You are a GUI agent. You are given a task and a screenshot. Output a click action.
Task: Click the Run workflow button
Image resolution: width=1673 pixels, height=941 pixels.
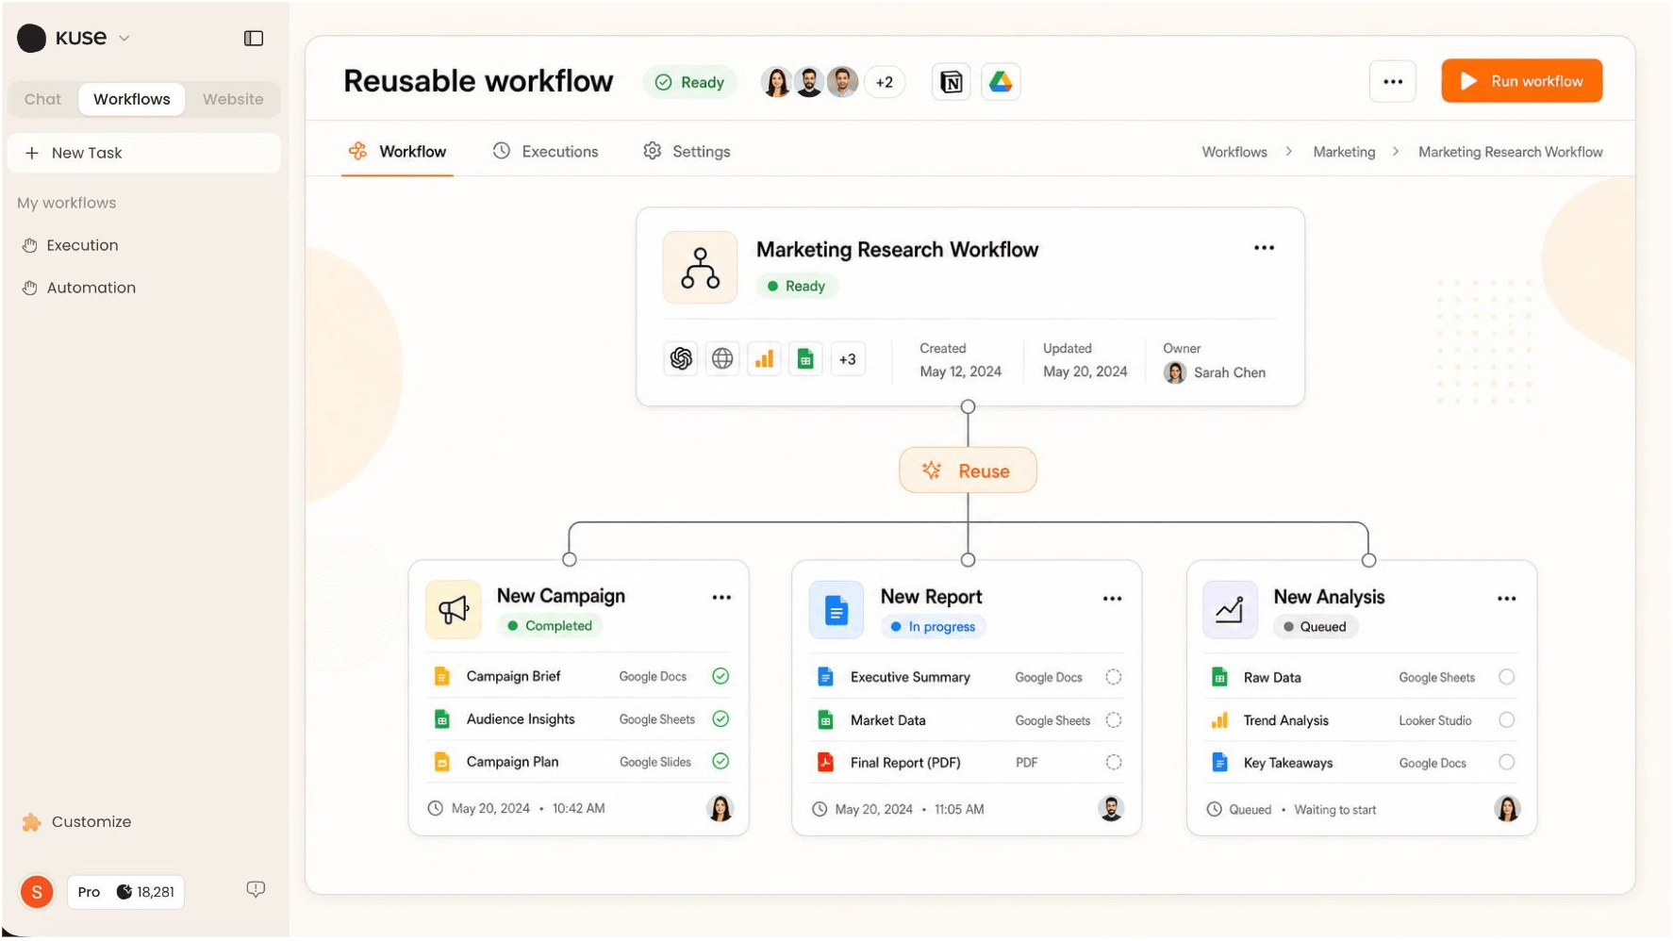tap(1522, 81)
